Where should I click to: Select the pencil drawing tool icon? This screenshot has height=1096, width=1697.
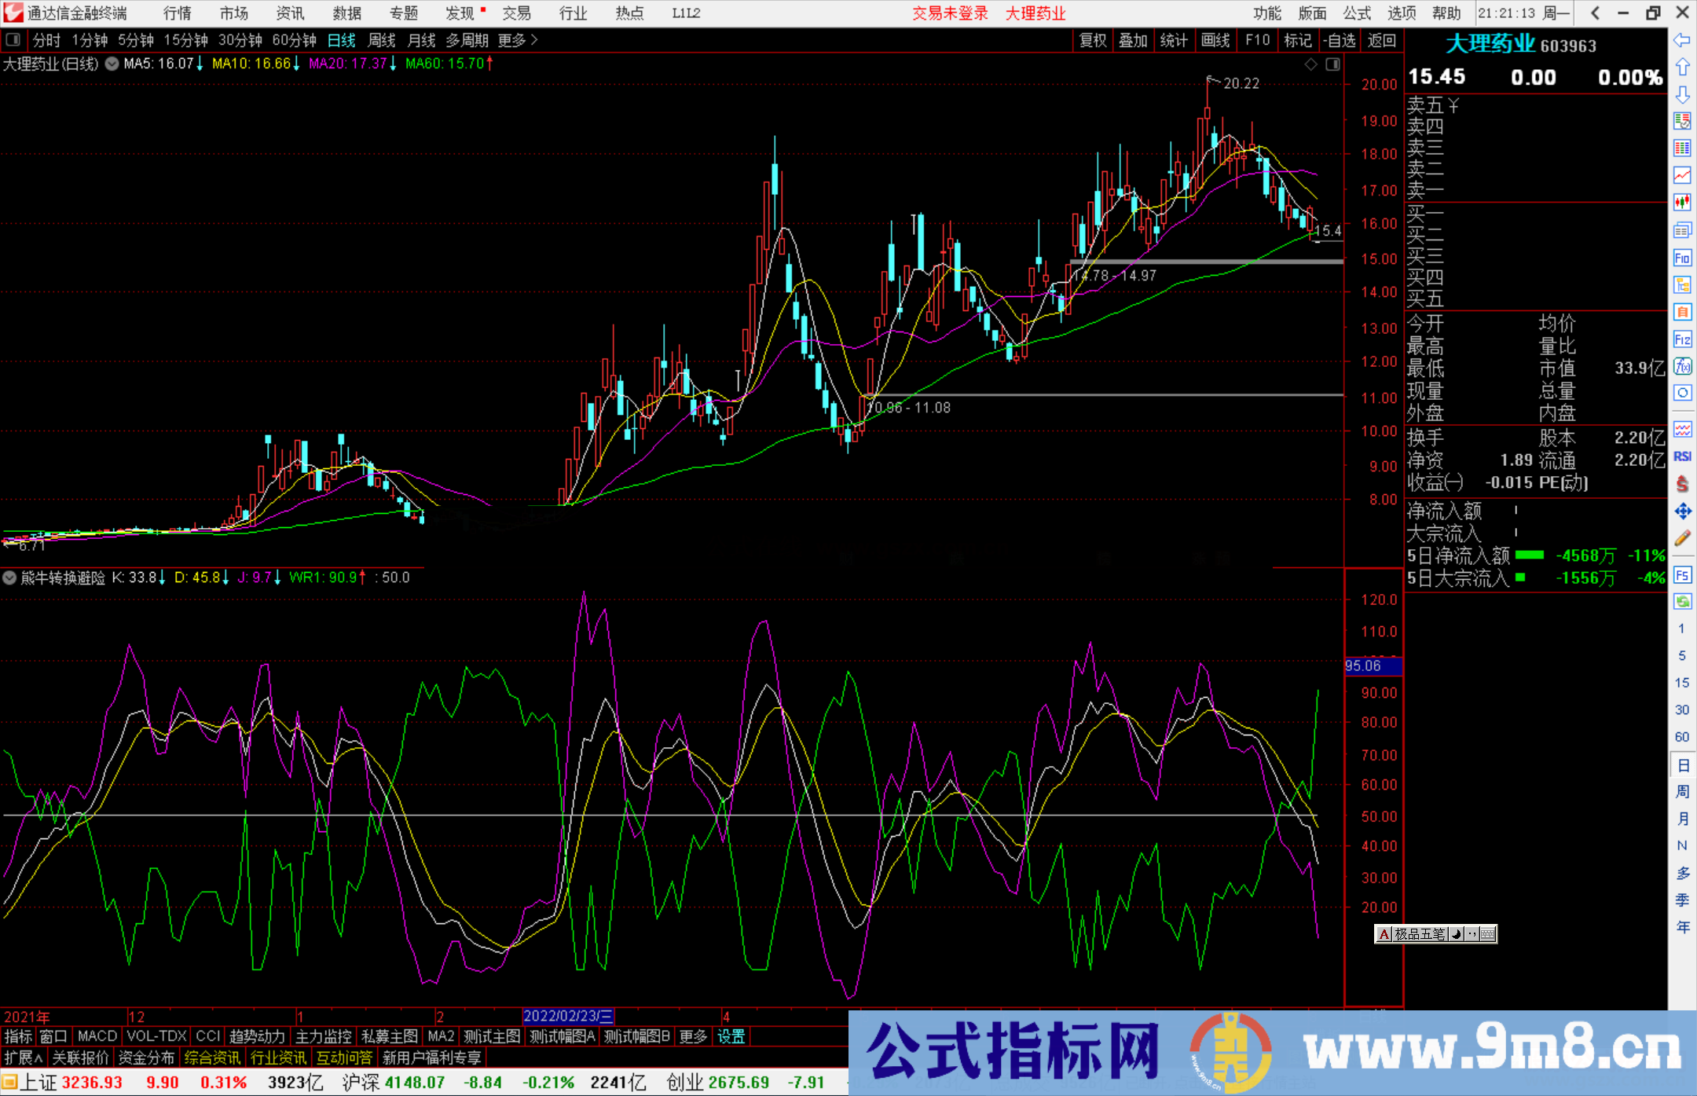point(1682,538)
